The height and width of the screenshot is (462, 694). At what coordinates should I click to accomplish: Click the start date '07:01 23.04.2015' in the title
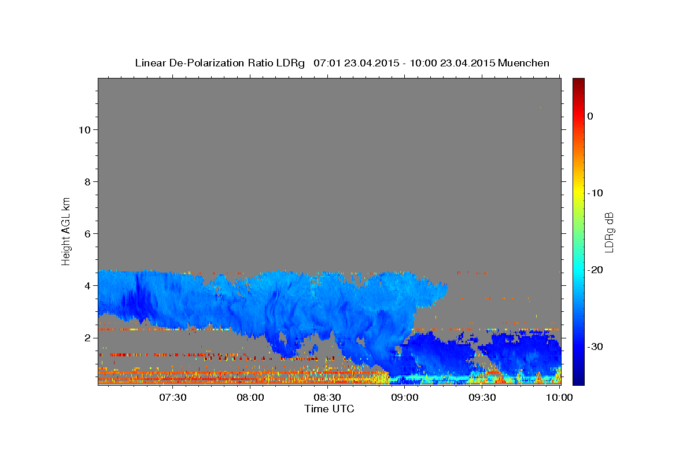[356, 63]
